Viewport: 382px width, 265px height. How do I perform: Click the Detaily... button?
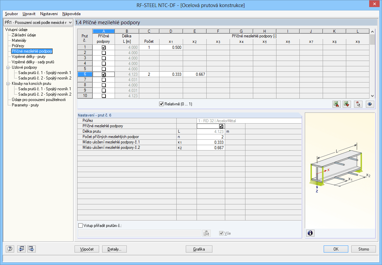coord(115,249)
